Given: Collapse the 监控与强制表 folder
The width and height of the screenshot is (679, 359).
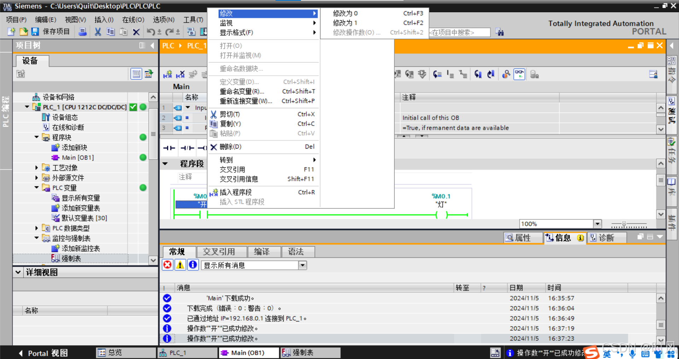Looking at the screenshot, I should tap(36, 238).
